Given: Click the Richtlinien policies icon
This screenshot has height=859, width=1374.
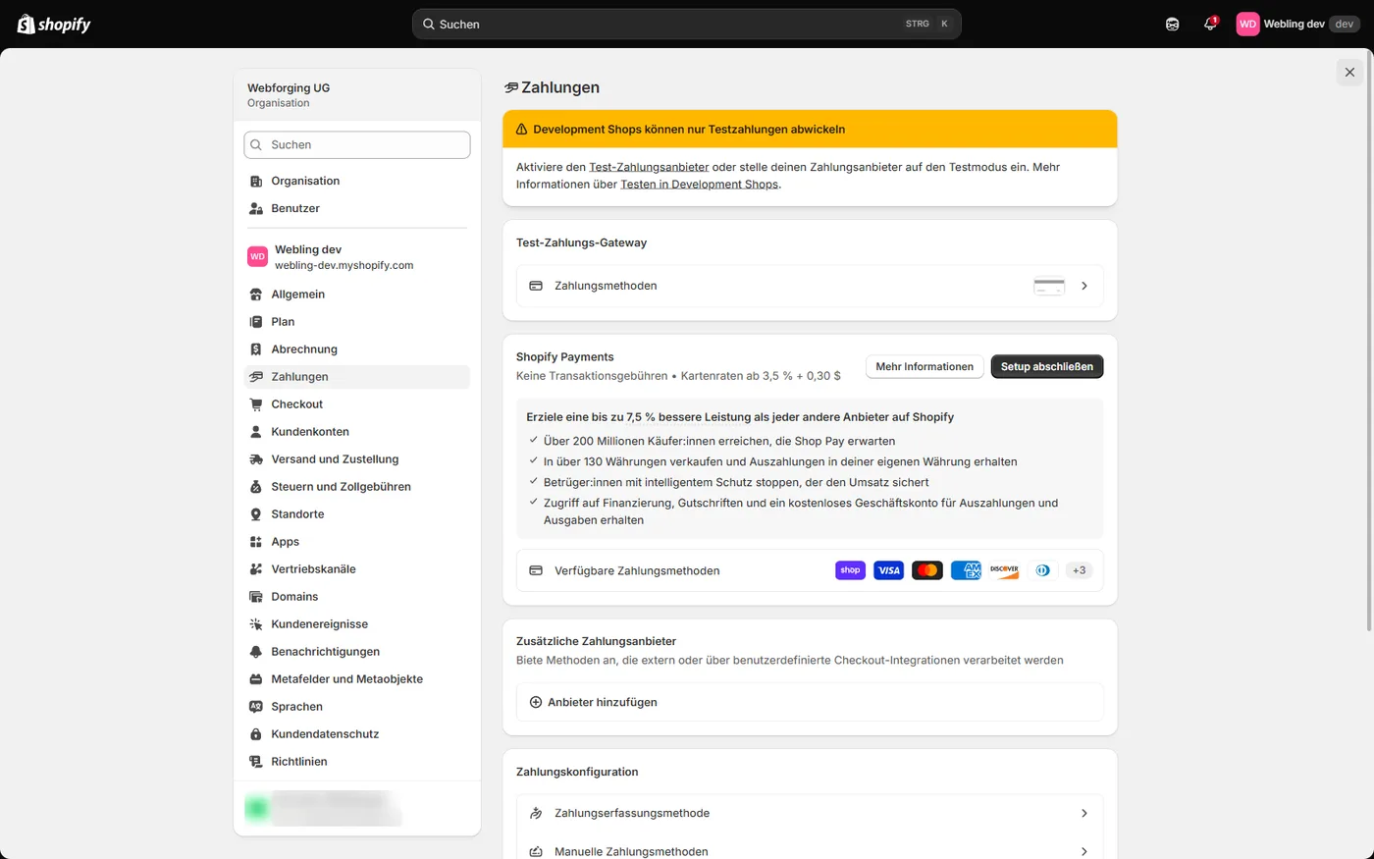Looking at the screenshot, I should (256, 762).
